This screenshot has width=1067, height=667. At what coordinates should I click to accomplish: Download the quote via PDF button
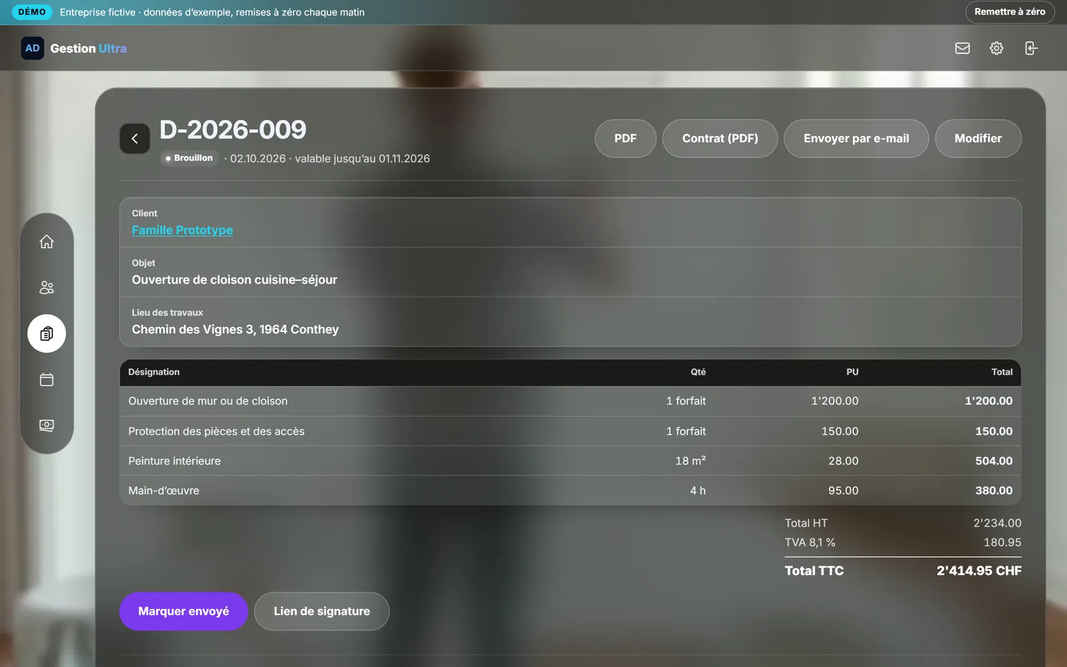tap(626, 139)
